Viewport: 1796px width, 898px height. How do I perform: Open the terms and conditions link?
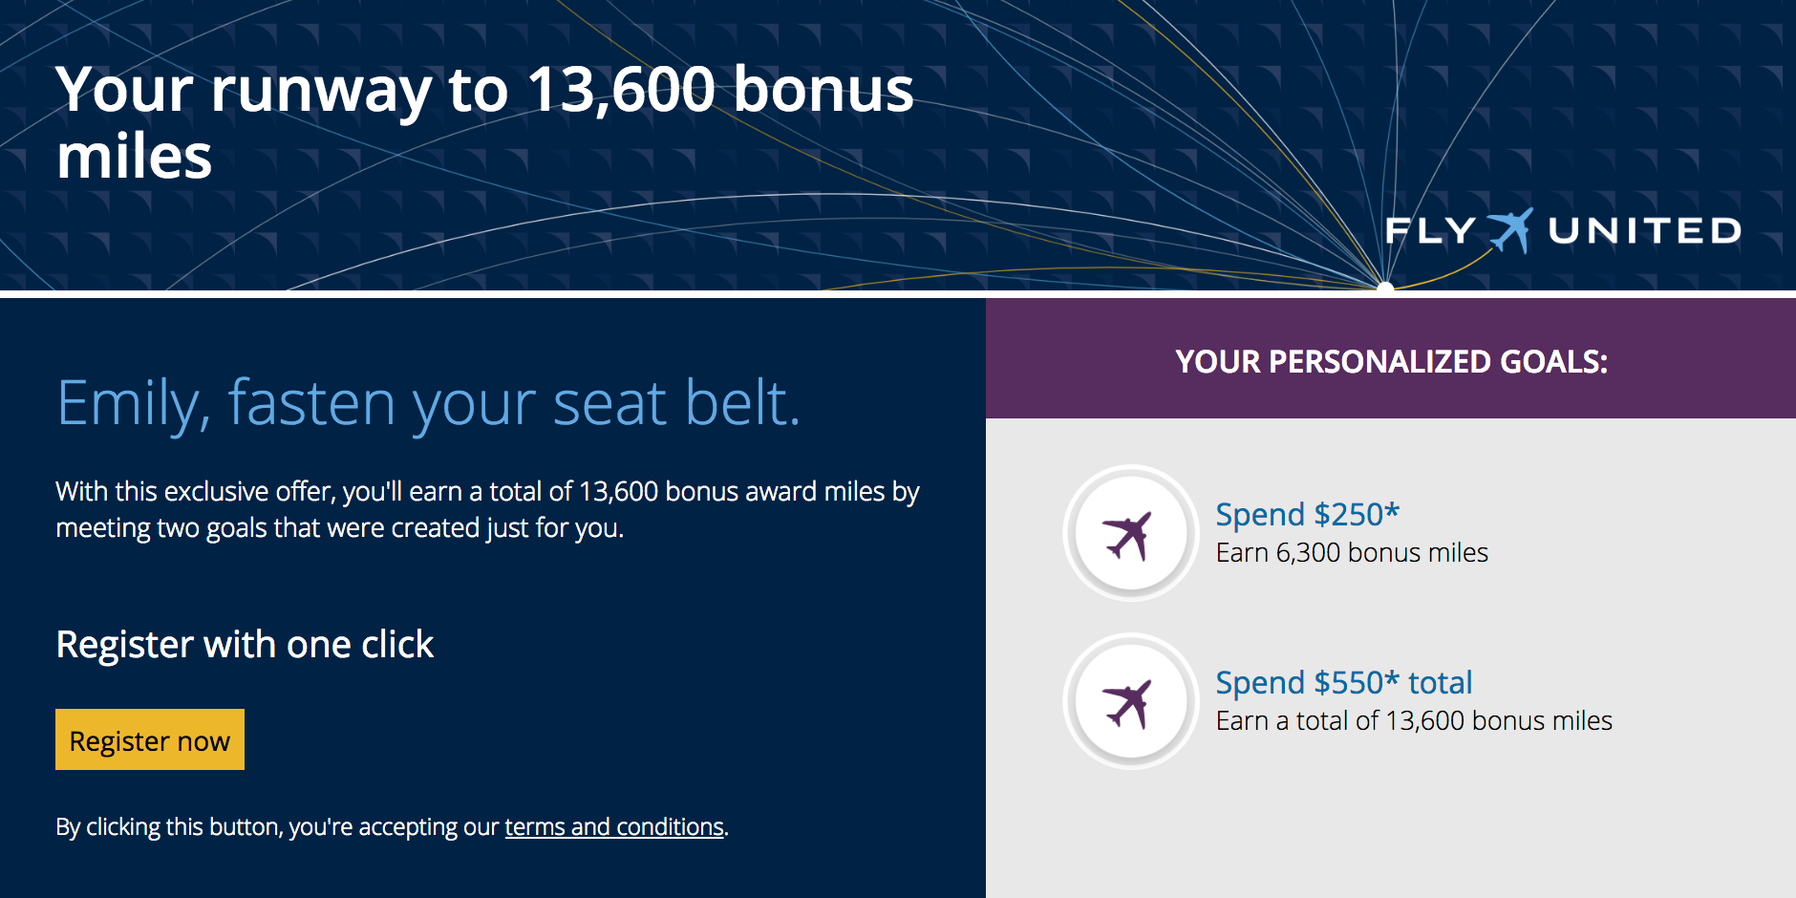[x=613, y=826]
